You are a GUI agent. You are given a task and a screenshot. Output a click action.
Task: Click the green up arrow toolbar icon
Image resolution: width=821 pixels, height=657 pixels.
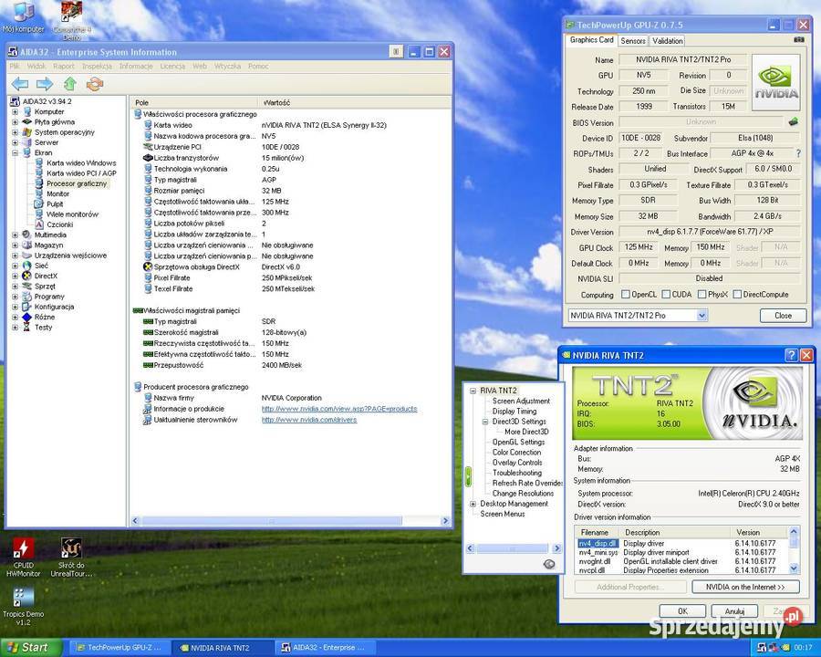tap(69, 84)
